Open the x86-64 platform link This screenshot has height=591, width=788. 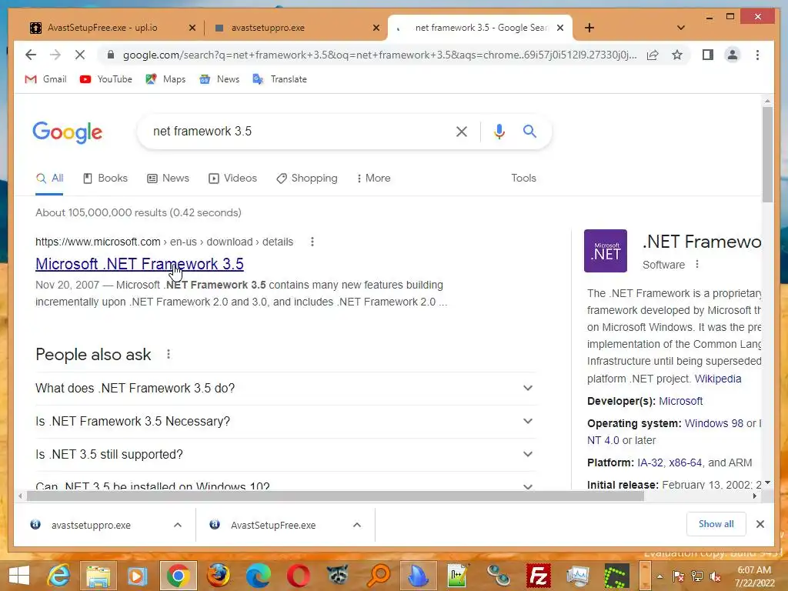click(x=685, y=462)
